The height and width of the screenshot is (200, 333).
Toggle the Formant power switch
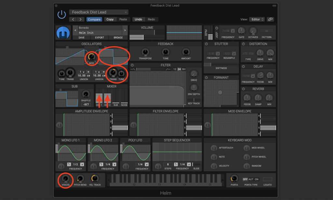(206, 78)
